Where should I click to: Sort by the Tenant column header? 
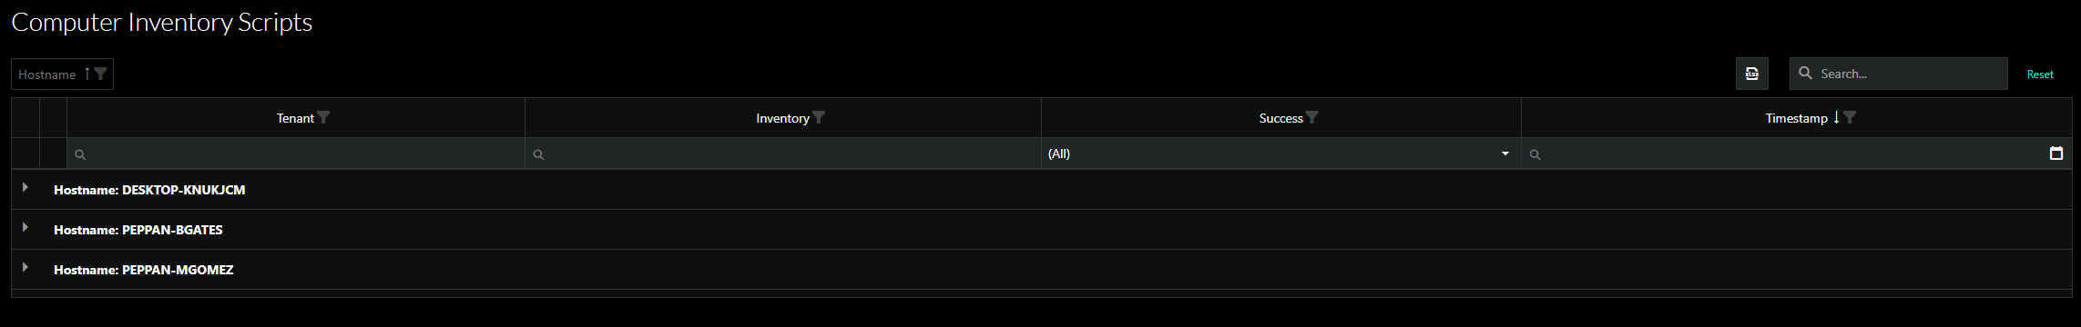coord(295,118)
